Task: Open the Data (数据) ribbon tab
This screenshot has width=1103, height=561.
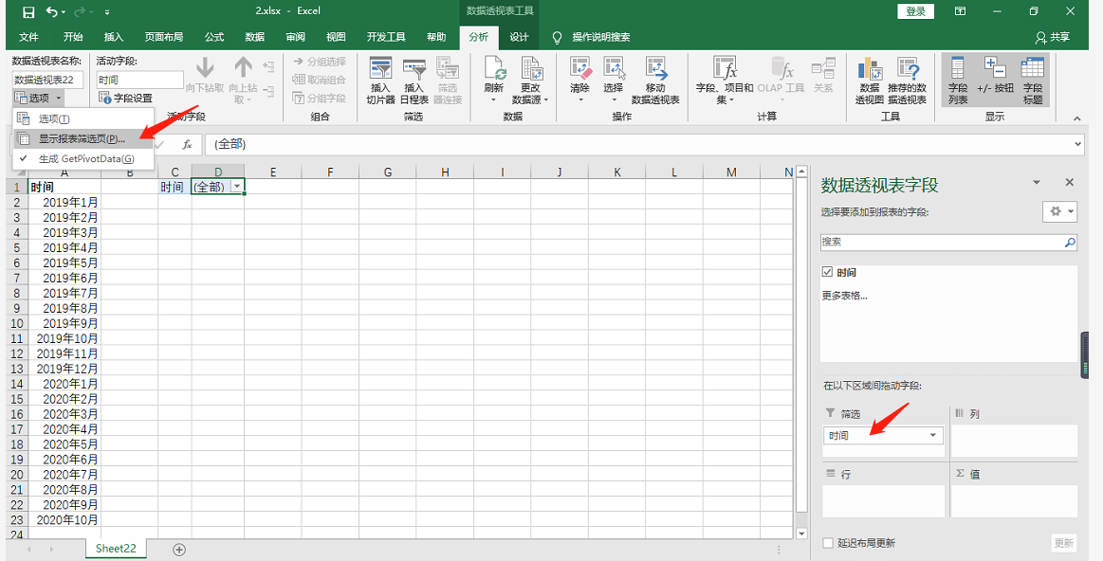Action: click(254, 37)
